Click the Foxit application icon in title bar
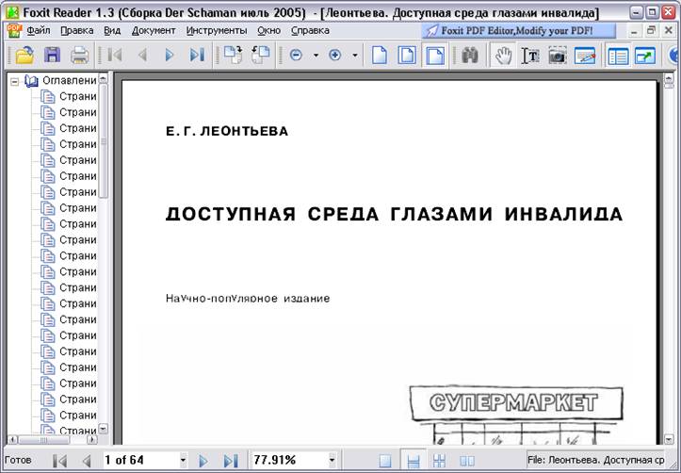681x473 pixels. (x=12, y=12)
